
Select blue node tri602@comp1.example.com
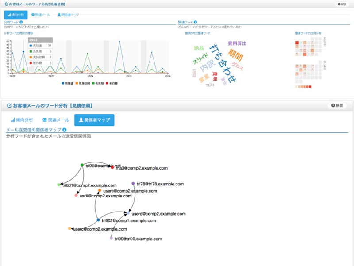click(98, 220)
